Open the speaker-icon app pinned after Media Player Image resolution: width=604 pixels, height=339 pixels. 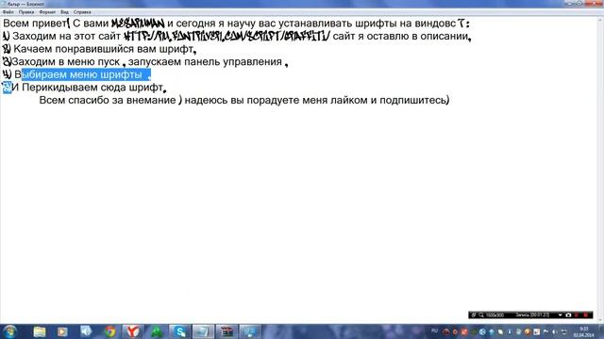(x=86, y=331)
